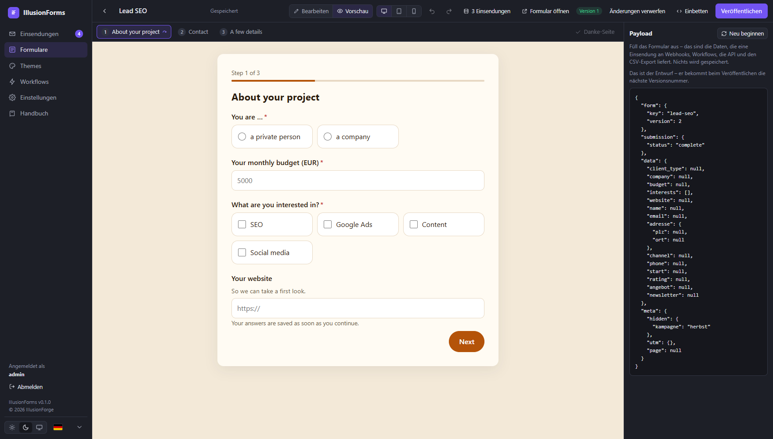Viewport: 773px width, 439px height.
Task: Select the 'a company' radio option
Action: (358, 137)
